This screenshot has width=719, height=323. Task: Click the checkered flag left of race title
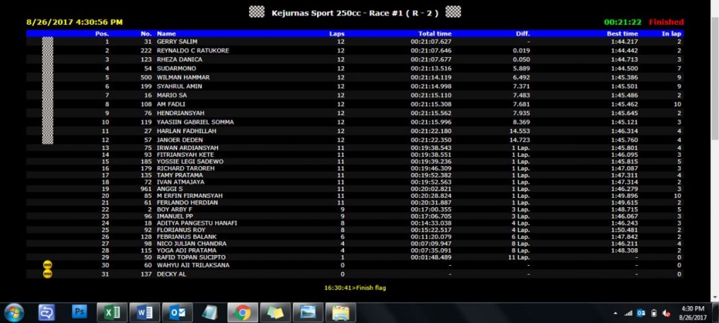click(x=256, y=11)
